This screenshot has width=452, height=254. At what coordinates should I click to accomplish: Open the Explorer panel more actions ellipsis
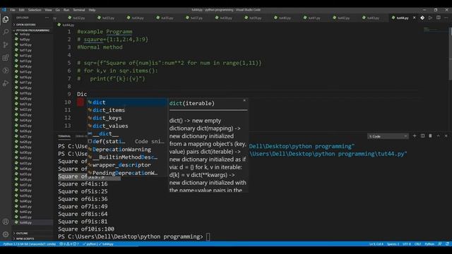click(x=47, y=18)
